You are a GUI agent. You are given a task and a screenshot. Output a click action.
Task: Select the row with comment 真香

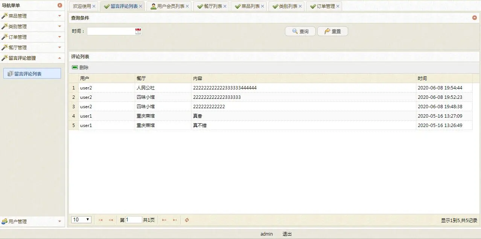coord(271,116)
